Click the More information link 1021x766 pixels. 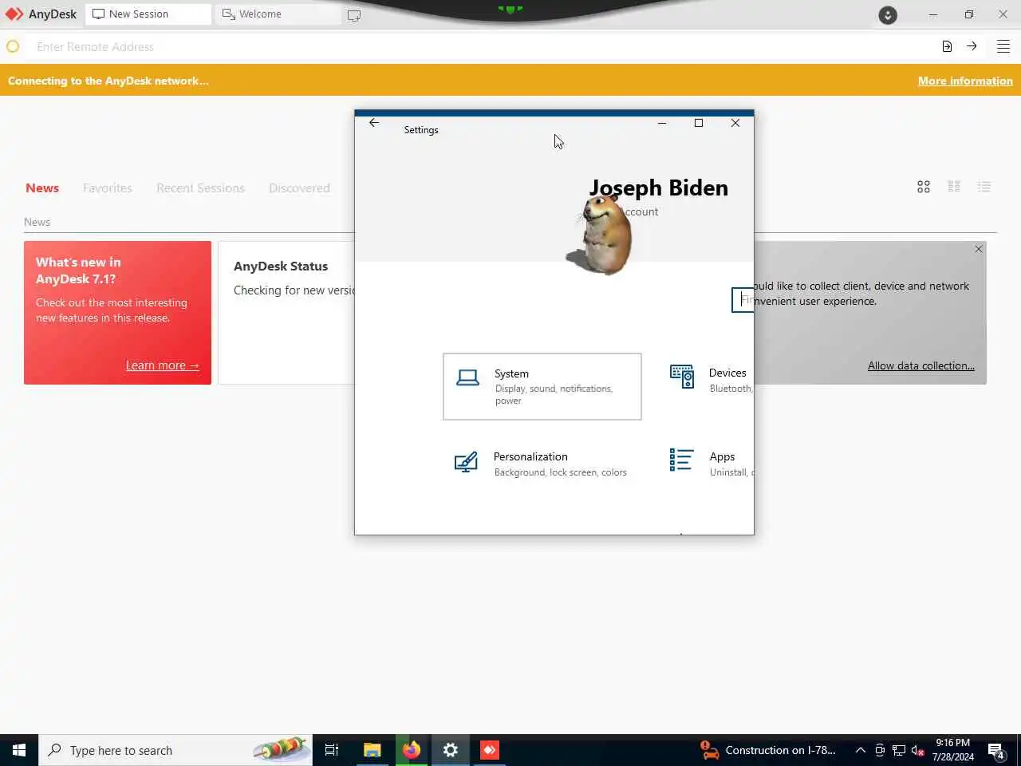pos(965,81)
